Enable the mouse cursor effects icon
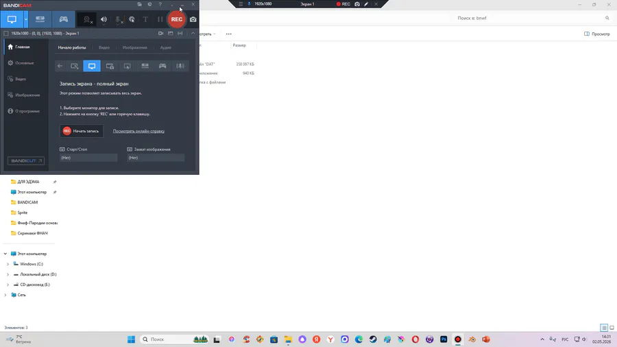The width and height of the screenshot is (617, 347). (132, 19)
